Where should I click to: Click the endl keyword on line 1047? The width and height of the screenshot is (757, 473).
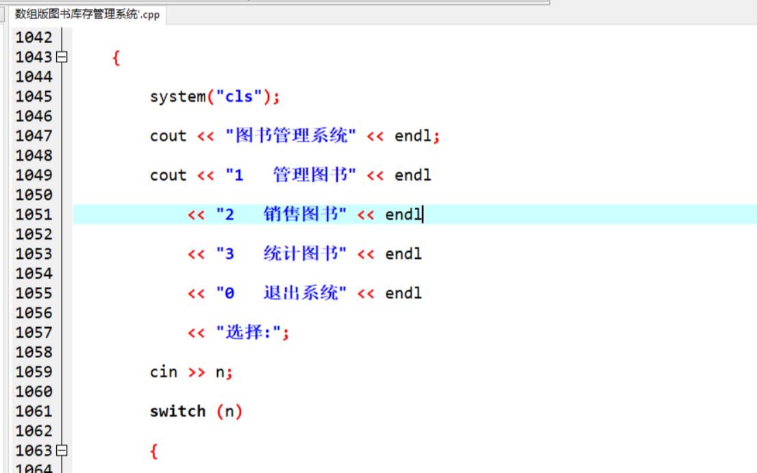coord(413,136)
